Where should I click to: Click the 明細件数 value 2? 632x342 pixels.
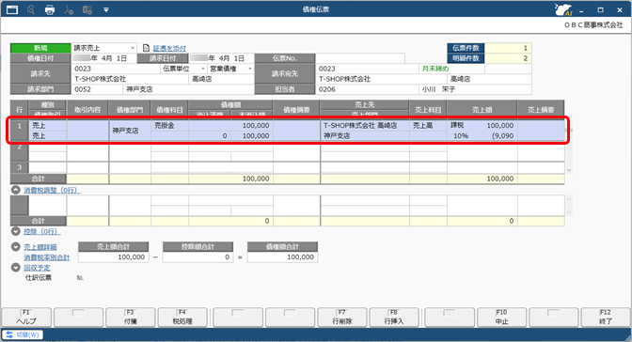coord(508,58)
